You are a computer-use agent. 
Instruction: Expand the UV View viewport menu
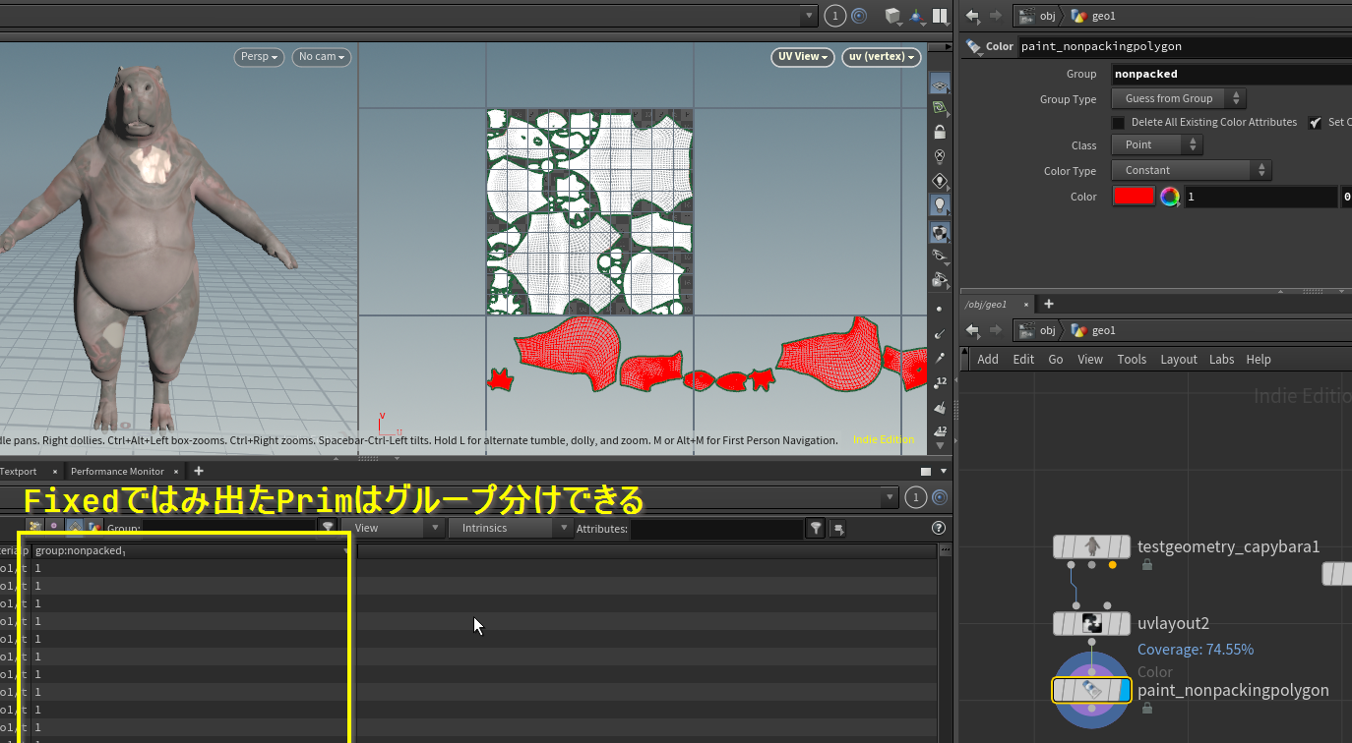pos(802,57)
